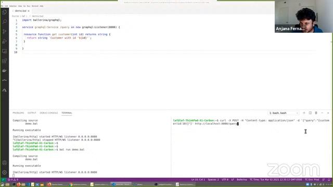Maximize the terminal panel size
The image size is (333, 187).
click(322, 113)
